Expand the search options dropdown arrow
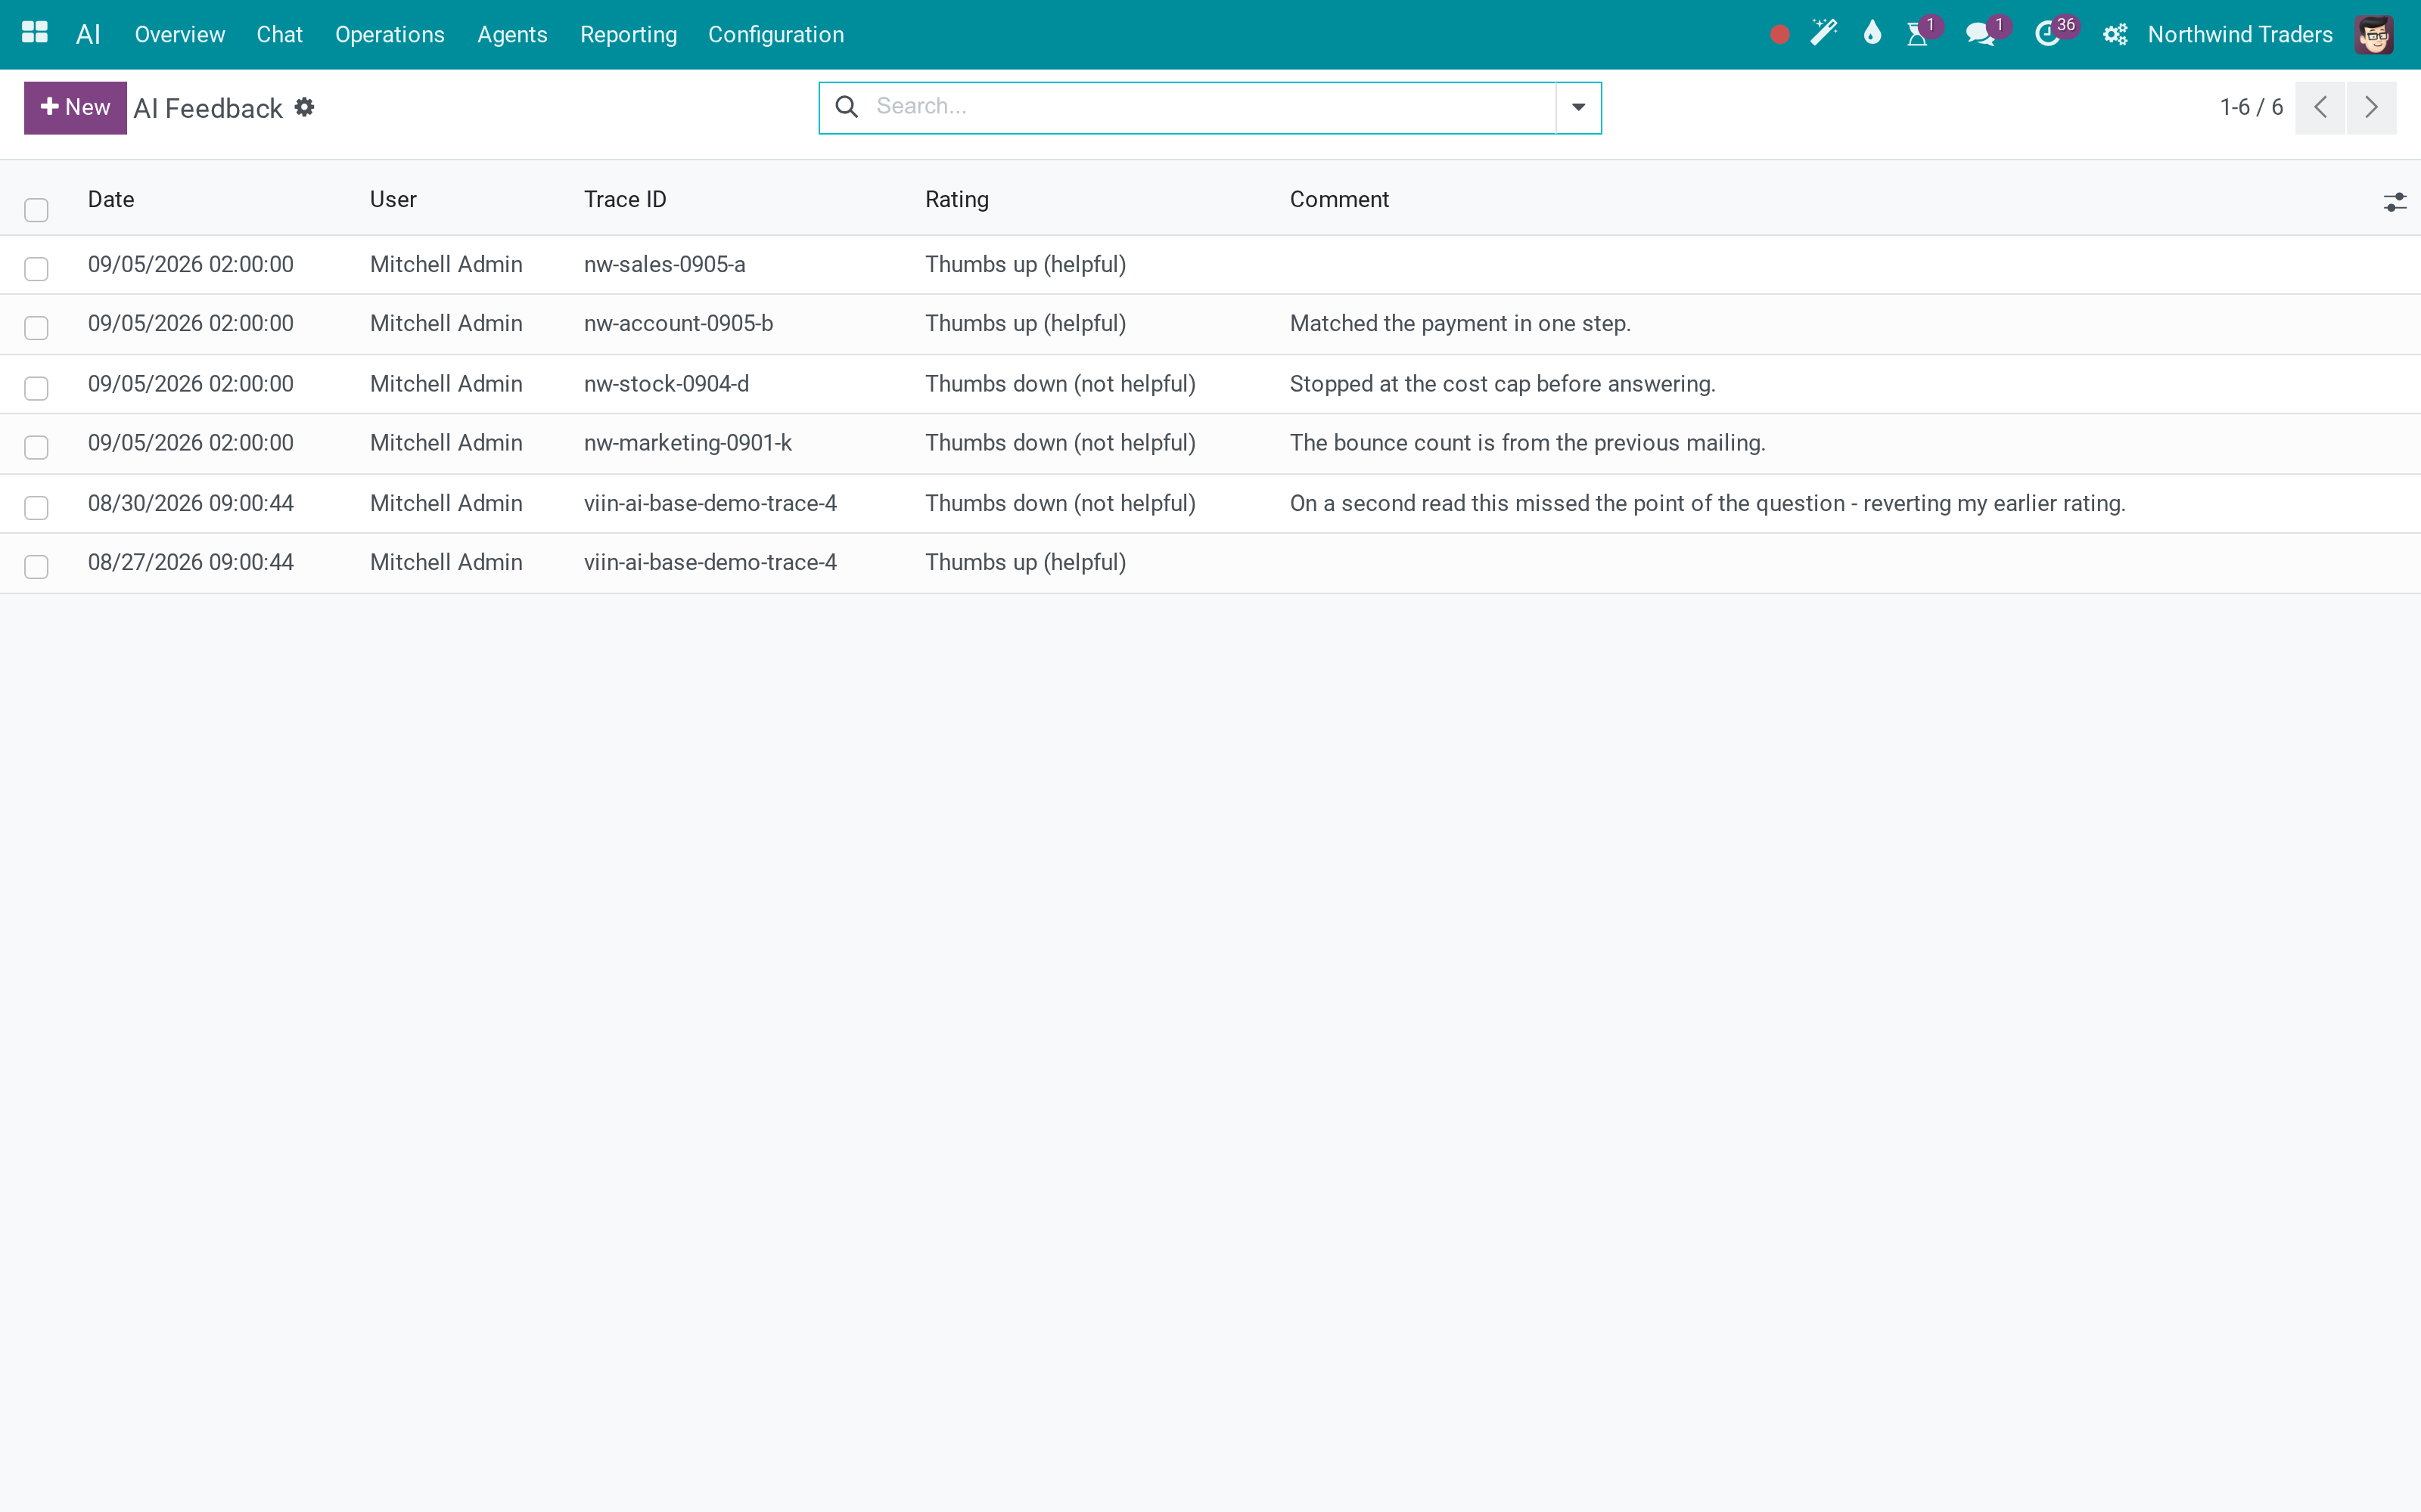Screen dimensions: 2421x1512 (x=1579, y=107)
